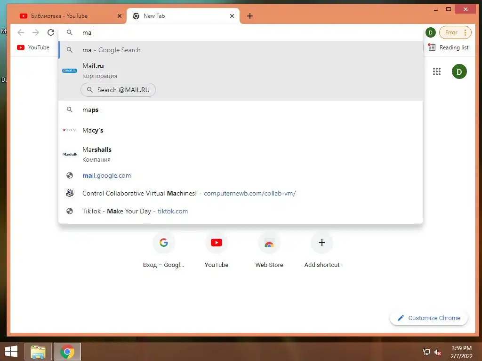Open the Web Store shortcut tile
Screen dimensions: 482x361
point(269,250)
